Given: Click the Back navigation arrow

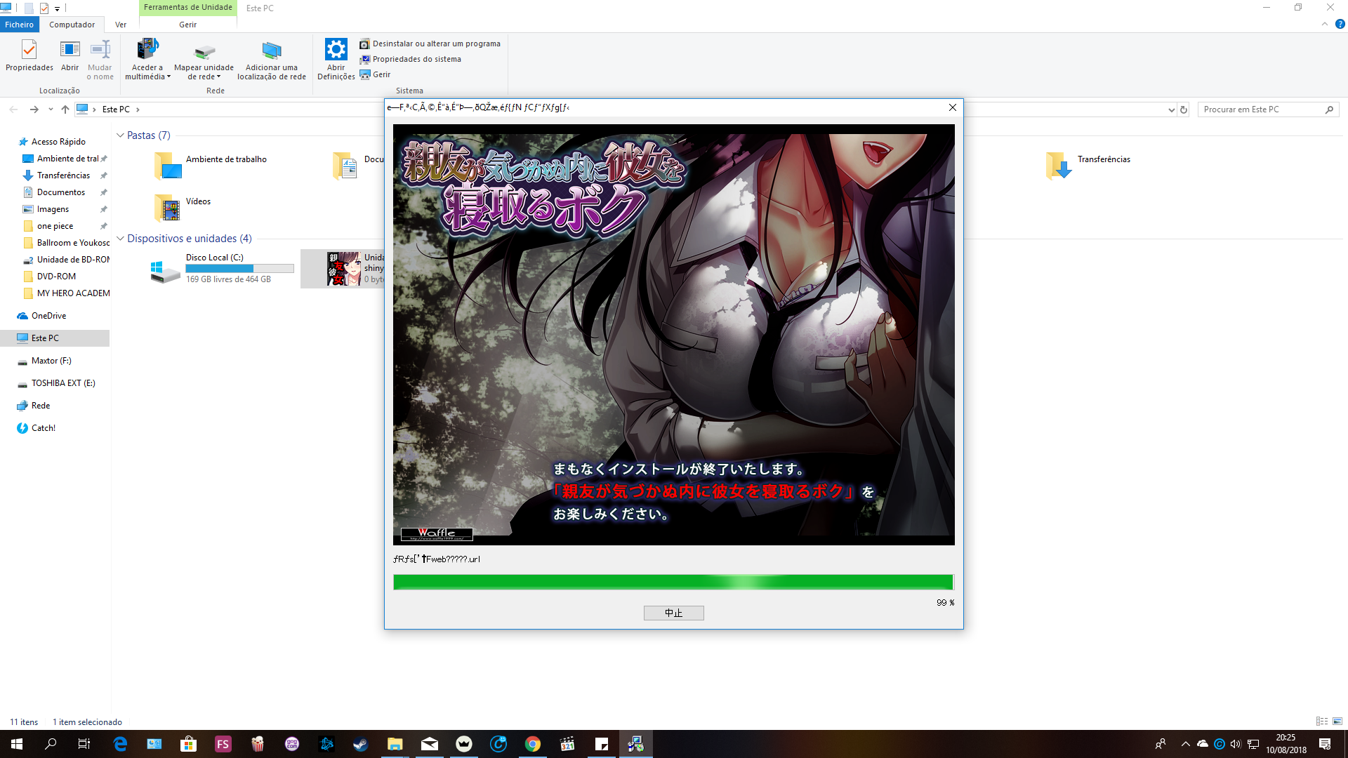Looking at the screenshot, I should coord(13,109).
